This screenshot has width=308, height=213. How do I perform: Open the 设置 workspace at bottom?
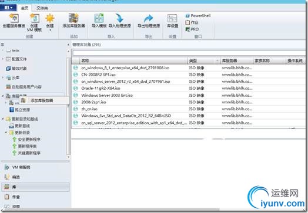[x=35, y=206]
